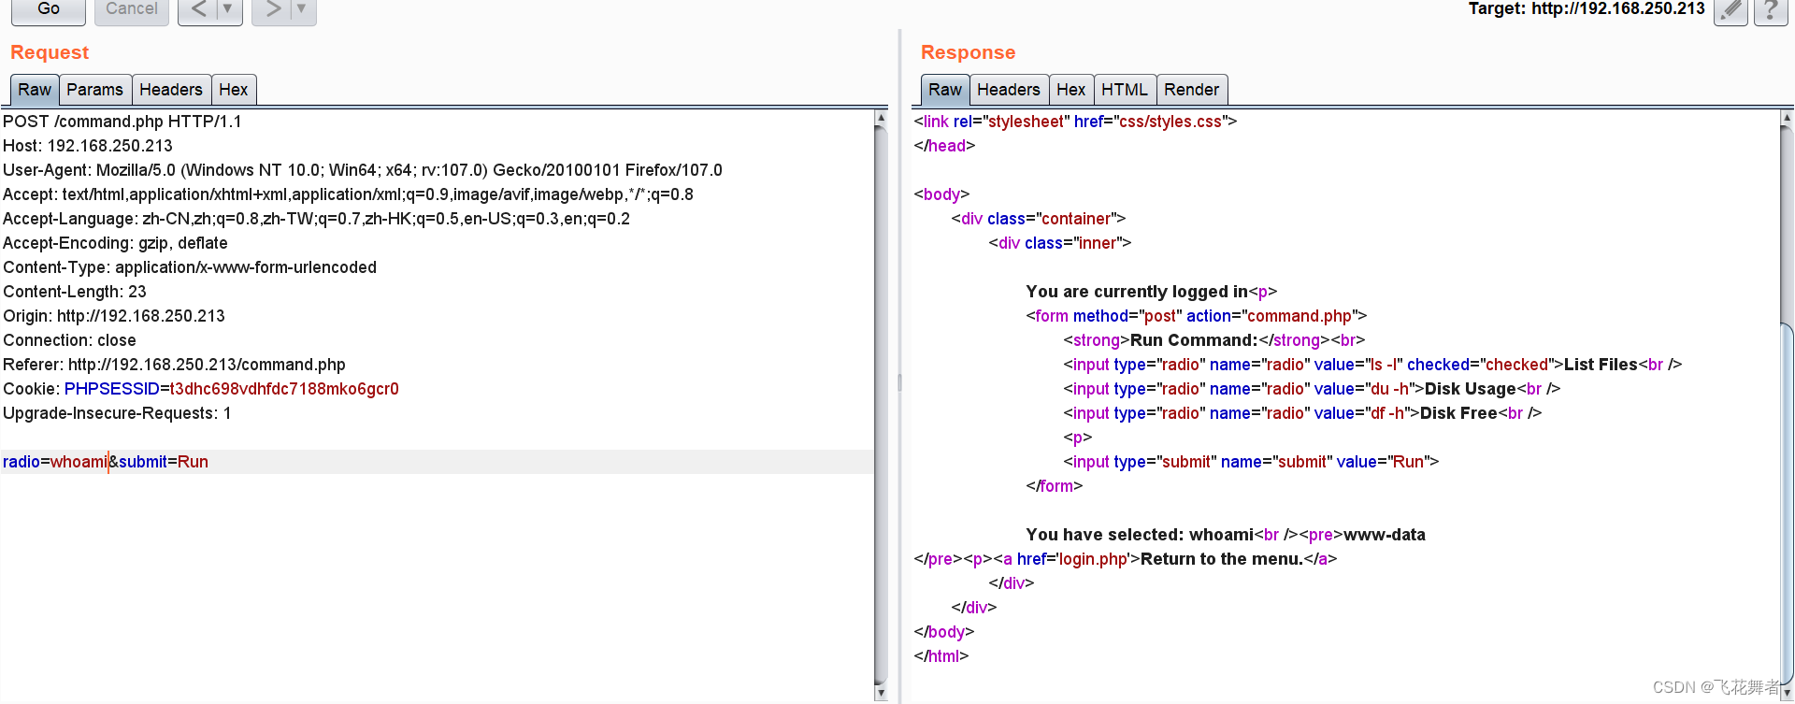Edit target with the pencil icon
Screen dimensions: 1795x704
[1730, 10]
